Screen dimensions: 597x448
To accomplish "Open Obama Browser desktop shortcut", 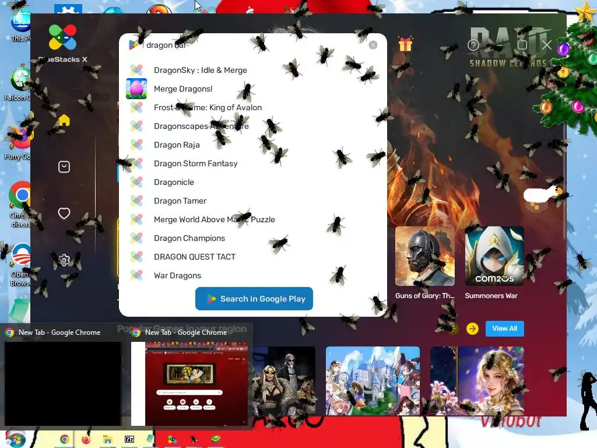I will click(20, 264).
